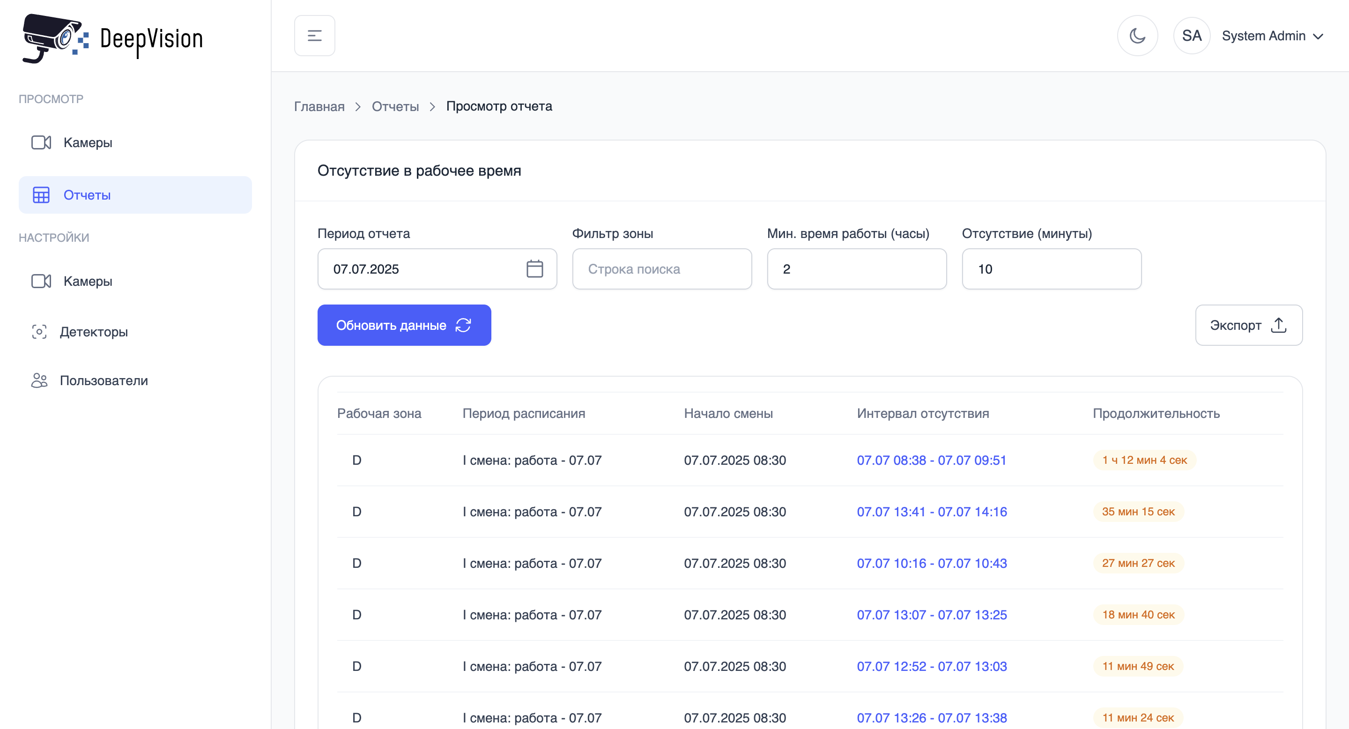The image size is (1349, 729).
Task: Click the Рабочая зона column header
Action: 378,413
